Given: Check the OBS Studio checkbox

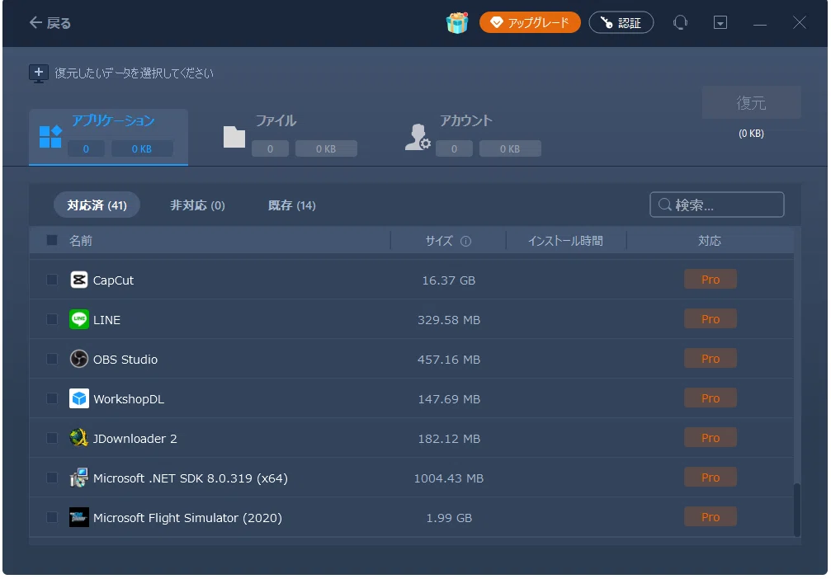Looking at the screenshot, I should (x=51, y=359).
